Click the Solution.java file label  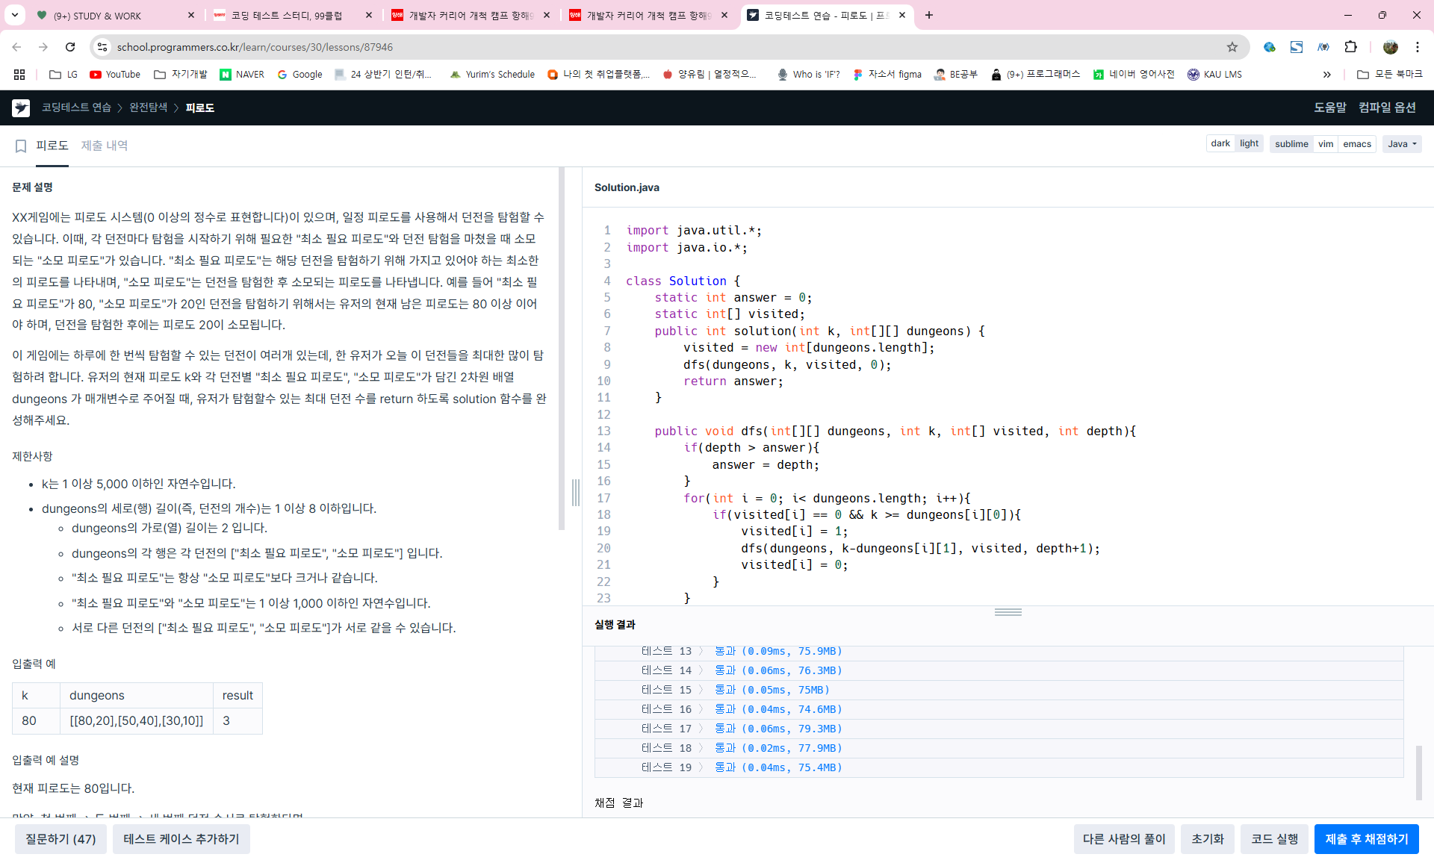coord(627,187)
